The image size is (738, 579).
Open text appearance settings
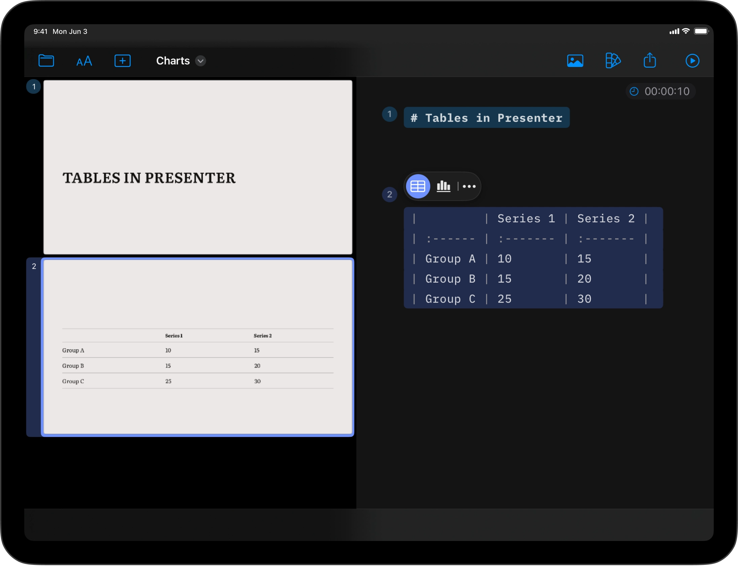84,61
